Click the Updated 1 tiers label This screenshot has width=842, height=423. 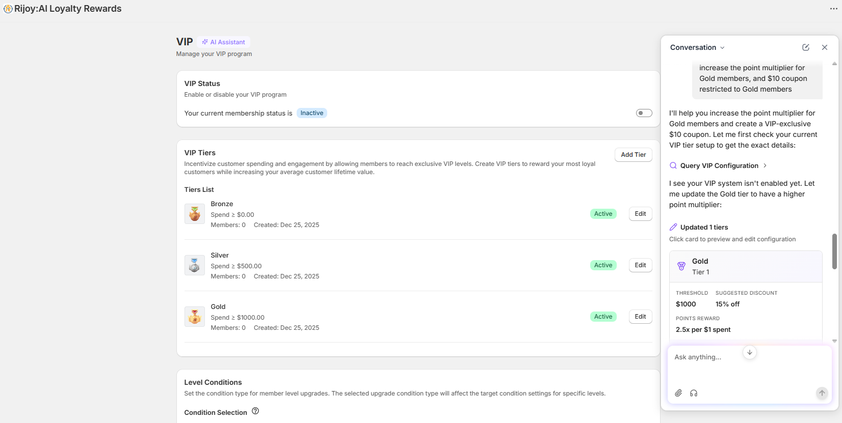click(704, 227)
